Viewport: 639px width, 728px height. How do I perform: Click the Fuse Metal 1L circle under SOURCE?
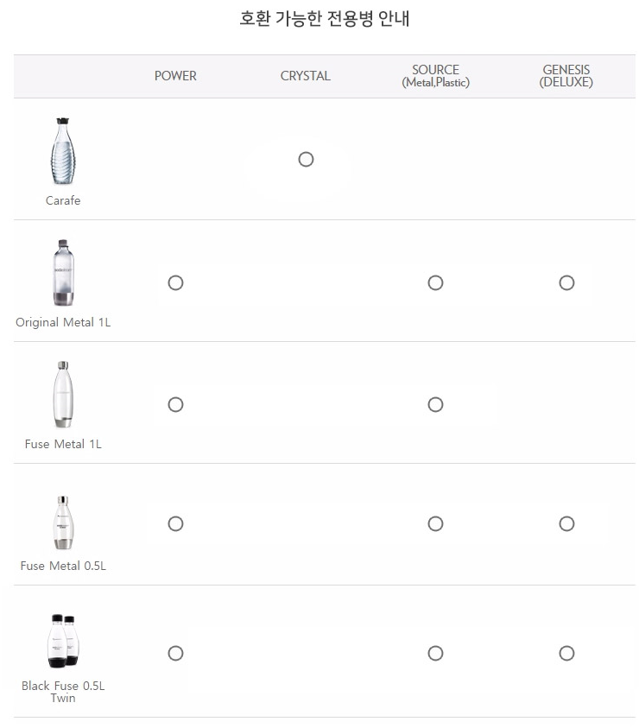[x=435, y=405]
